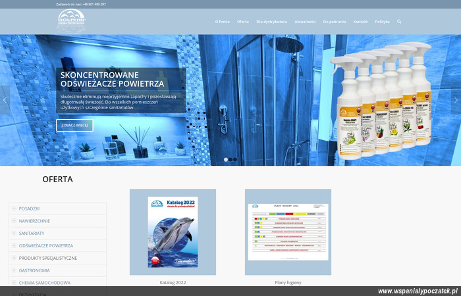Expand the POSADZKI category

click(14, 209)
